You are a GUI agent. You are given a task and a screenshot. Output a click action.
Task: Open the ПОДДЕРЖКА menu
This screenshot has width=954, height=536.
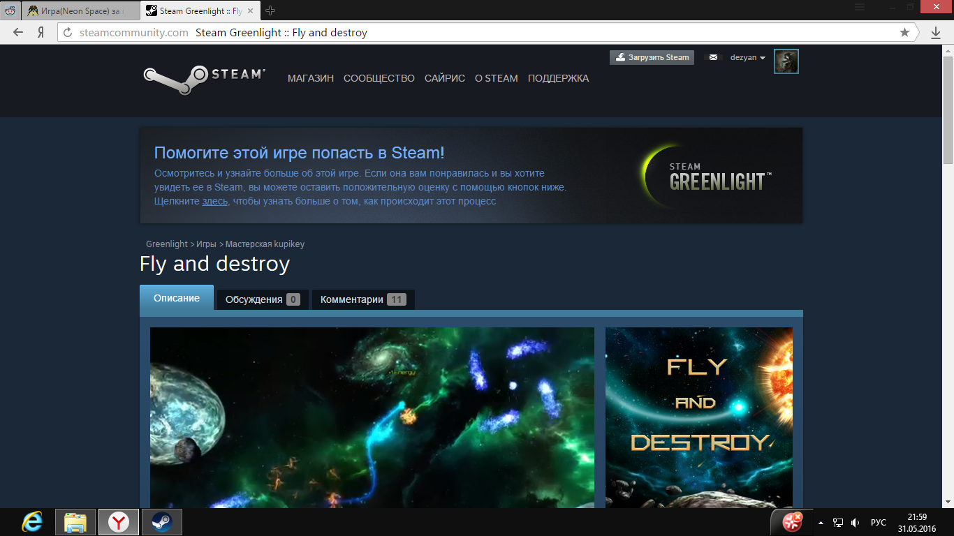click(x=559, y=78)
